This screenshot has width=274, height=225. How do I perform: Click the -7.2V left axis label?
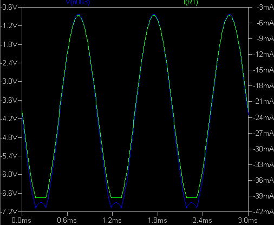9,211
